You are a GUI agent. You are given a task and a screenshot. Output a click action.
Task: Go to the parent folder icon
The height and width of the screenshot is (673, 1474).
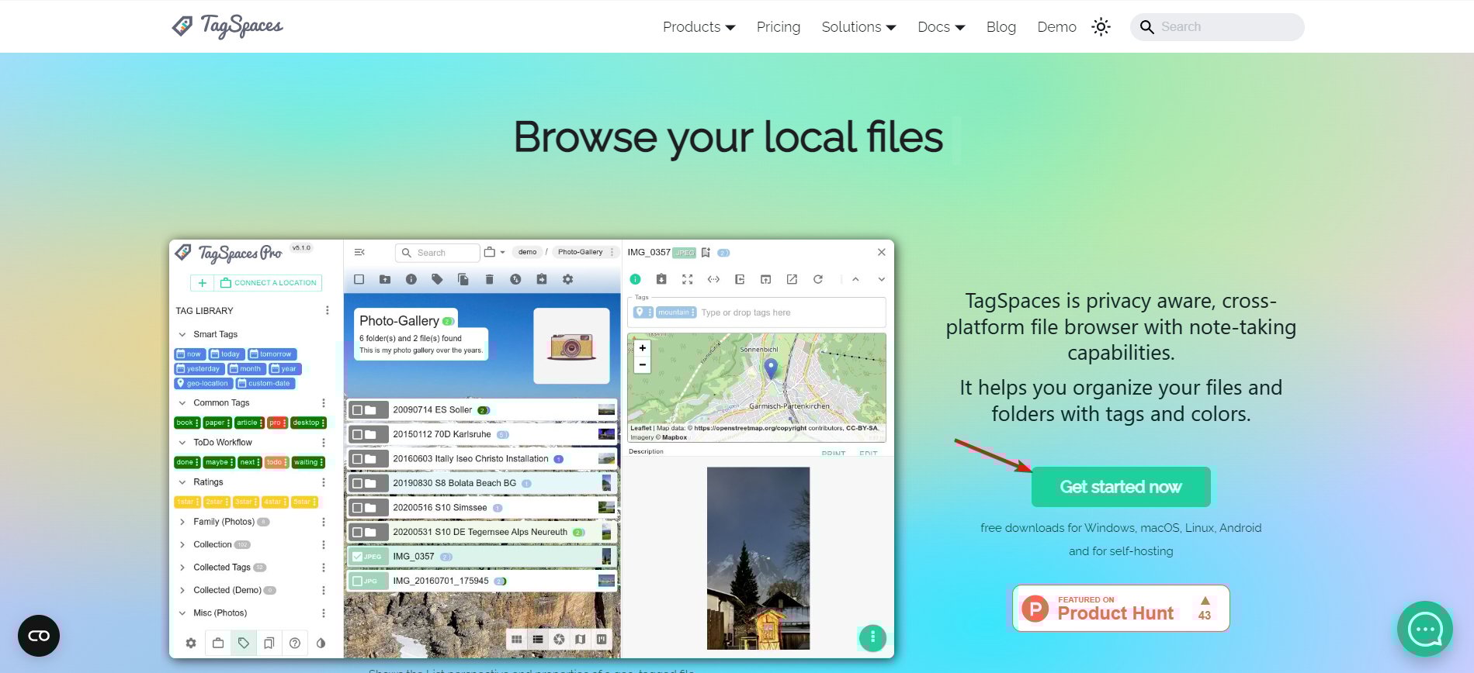click(385, 279)
